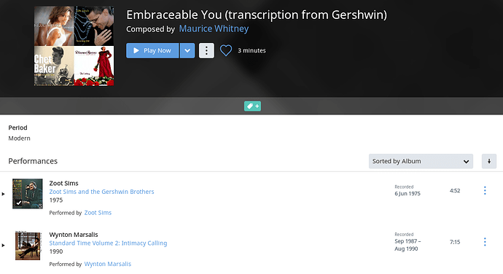Click the add tag icon
503x274 pixels.
click(x=252, y=106)
